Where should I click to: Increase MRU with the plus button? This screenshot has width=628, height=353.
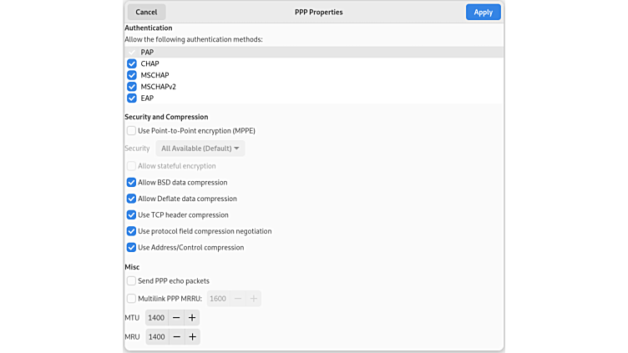(192, 337)
